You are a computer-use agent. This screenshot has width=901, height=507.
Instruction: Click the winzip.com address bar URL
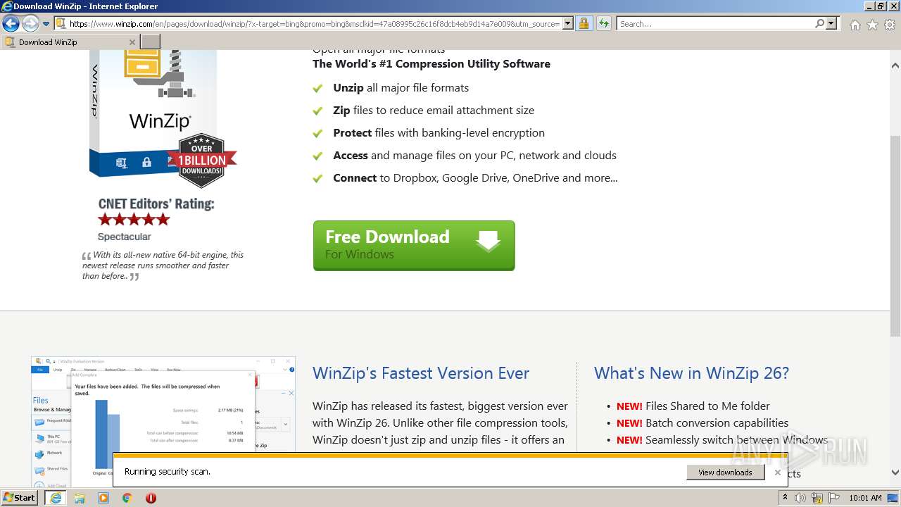click(315, 24)
